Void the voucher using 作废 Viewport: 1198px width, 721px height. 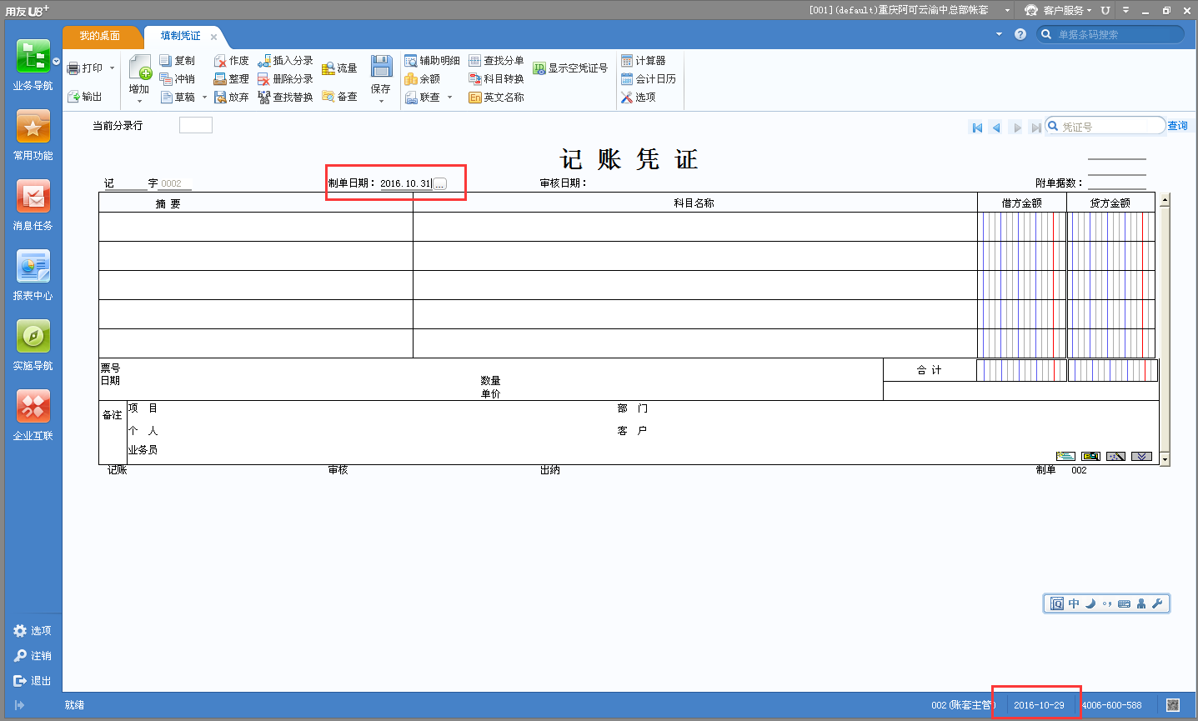tap(233, 60)
